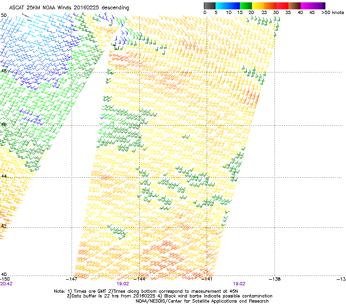Screen dimensions: 346x304
Task: Click the legend tick label '10'
Action: click(x=228, y=13)
